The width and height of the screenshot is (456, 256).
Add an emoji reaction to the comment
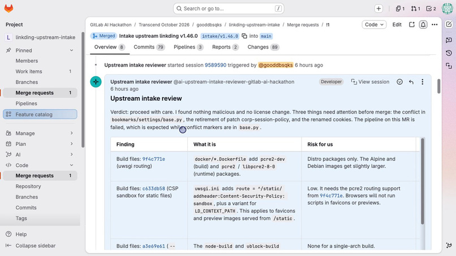coord(399,82)
